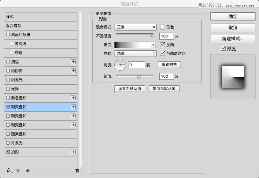Click the trash delete effect icon
This screenshot has width=259, height=178.
[x=77, y=171]
